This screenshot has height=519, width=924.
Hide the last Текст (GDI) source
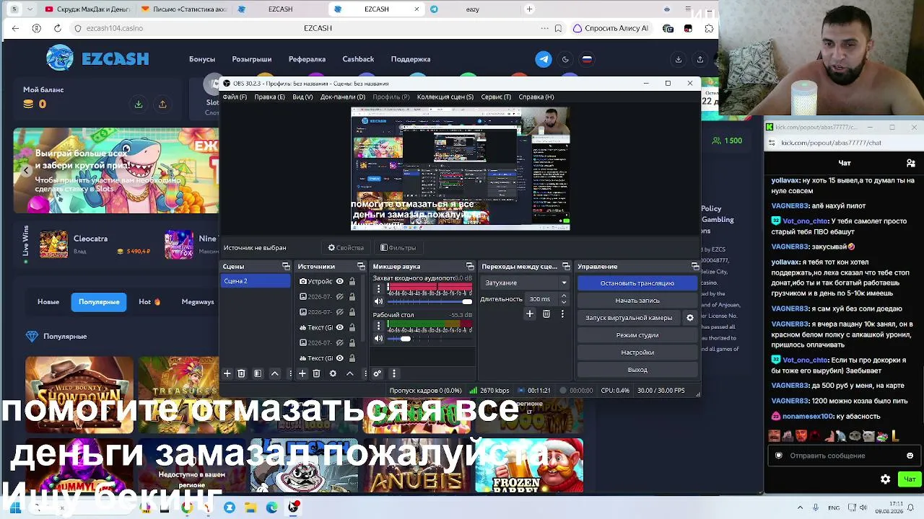[x=339, y=358]
